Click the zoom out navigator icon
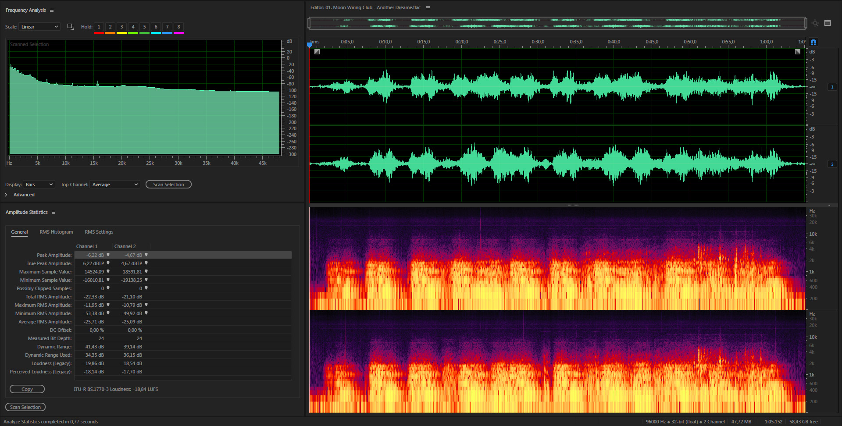The width and height of the screenshot is (842, 426). [x=815, y=23]
